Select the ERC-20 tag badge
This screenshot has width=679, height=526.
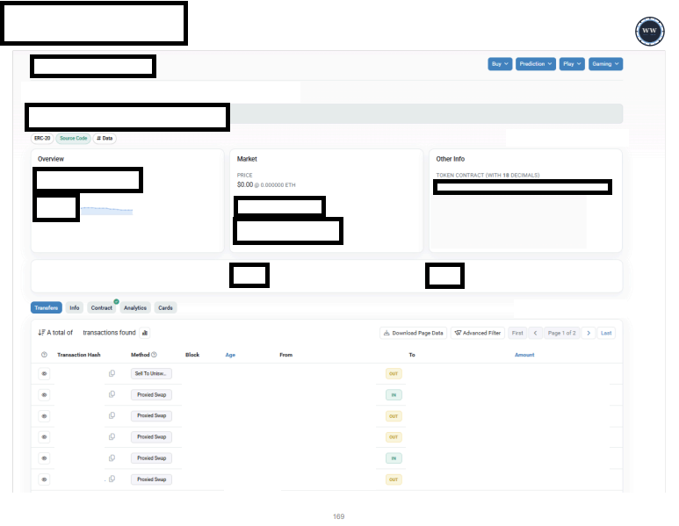pos(42,139)
